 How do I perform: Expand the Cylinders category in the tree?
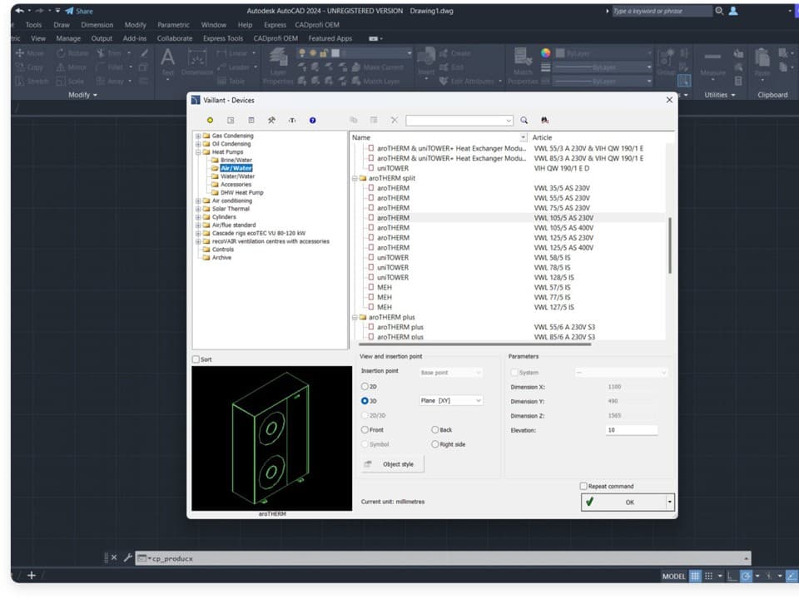click(200, 216)
